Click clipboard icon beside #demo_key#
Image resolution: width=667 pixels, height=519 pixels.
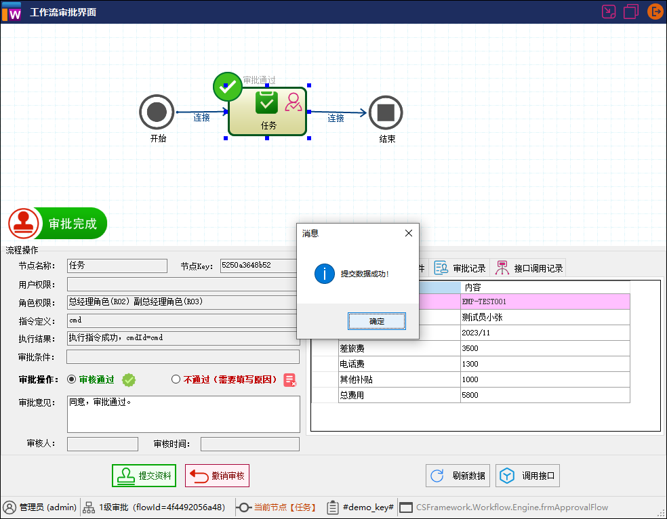tap(333, 507)
